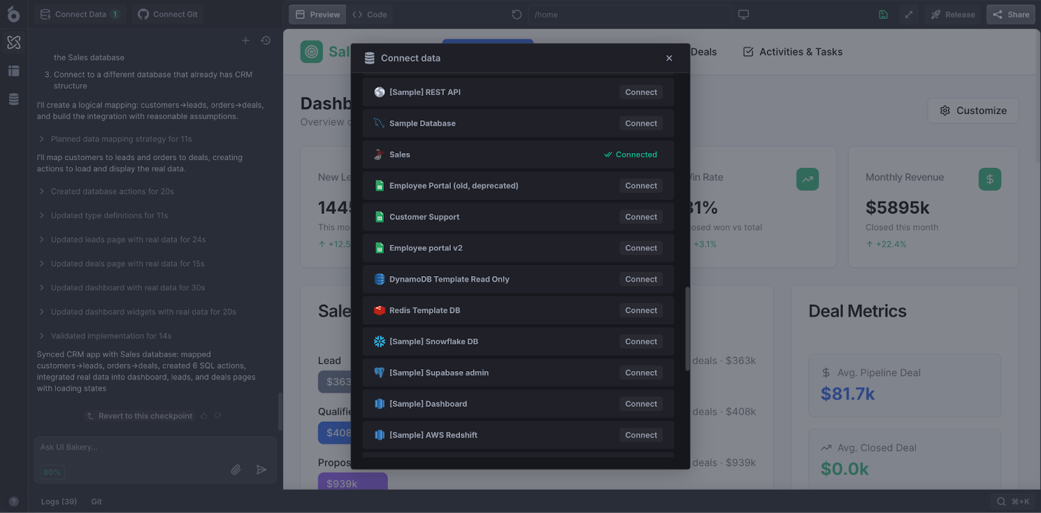The image size is (1041, 513).
Task: Click the Redis Template DB icon
Action: click(379, 311)
